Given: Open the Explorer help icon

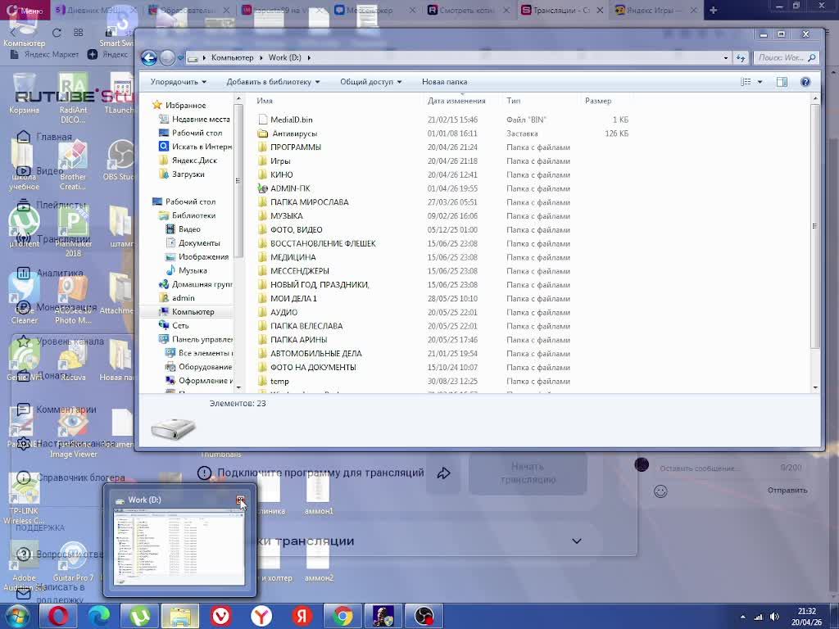Looking at the screenshot, I should point(805,82).
